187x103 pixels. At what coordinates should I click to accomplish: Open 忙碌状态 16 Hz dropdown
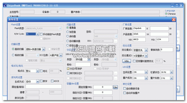pos(172,72)
